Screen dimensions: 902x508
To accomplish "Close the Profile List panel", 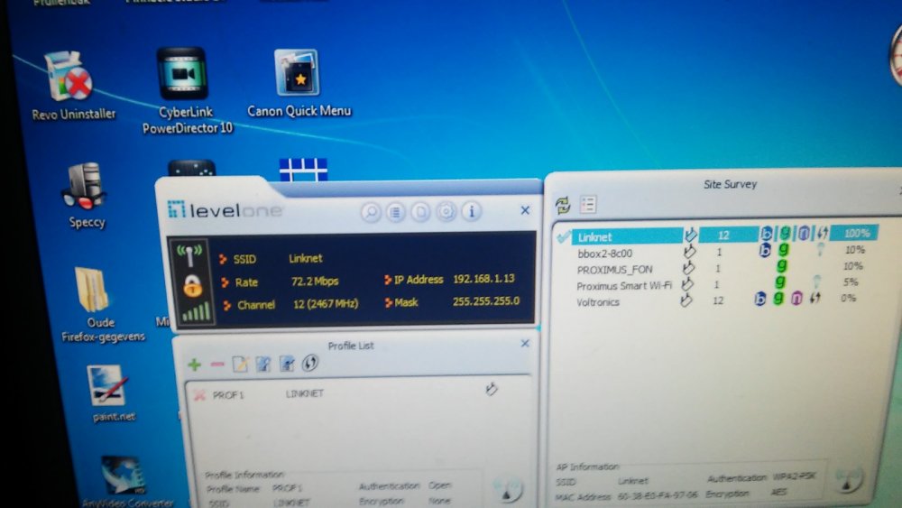I will coord(525,344).
